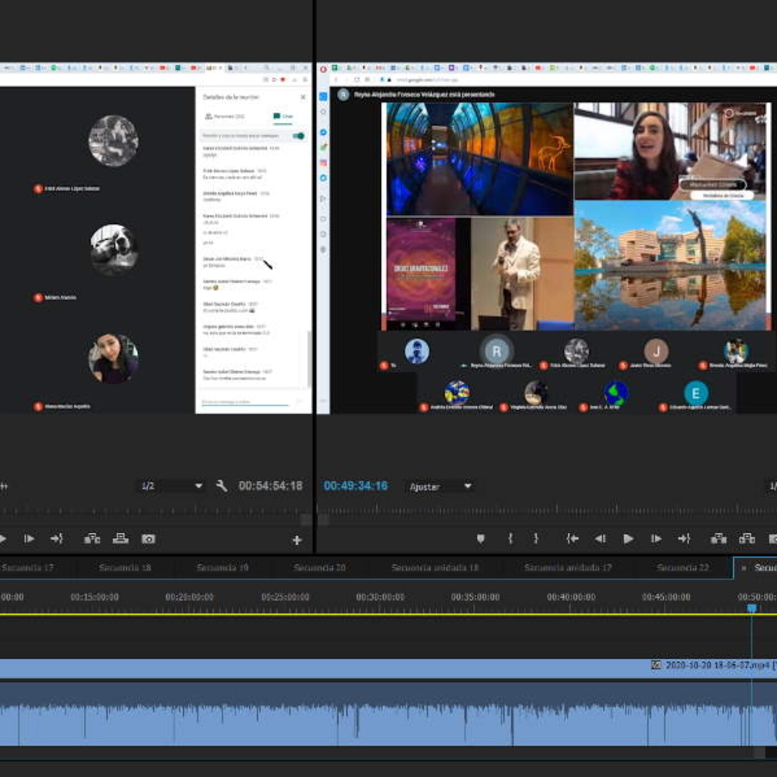777x777 pixels.
Task: Click the Source monitor video preview
Action: [156, 239]
